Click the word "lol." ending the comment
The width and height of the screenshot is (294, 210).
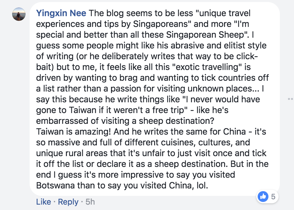coord(202,185)
